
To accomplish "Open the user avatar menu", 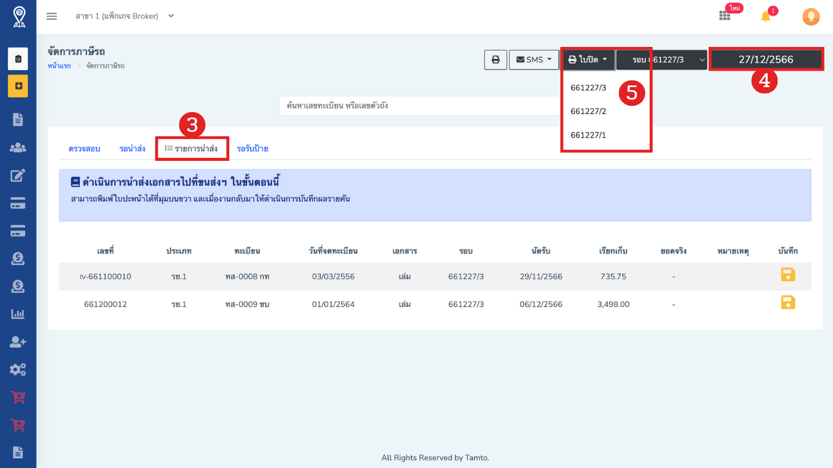I will [810, 16].
